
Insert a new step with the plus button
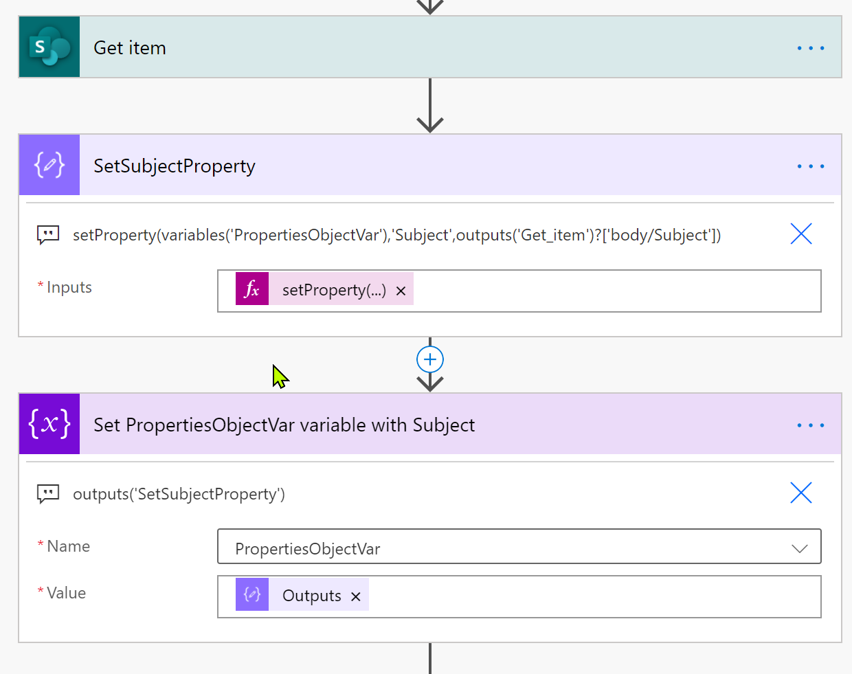click(x=430, y=359)
